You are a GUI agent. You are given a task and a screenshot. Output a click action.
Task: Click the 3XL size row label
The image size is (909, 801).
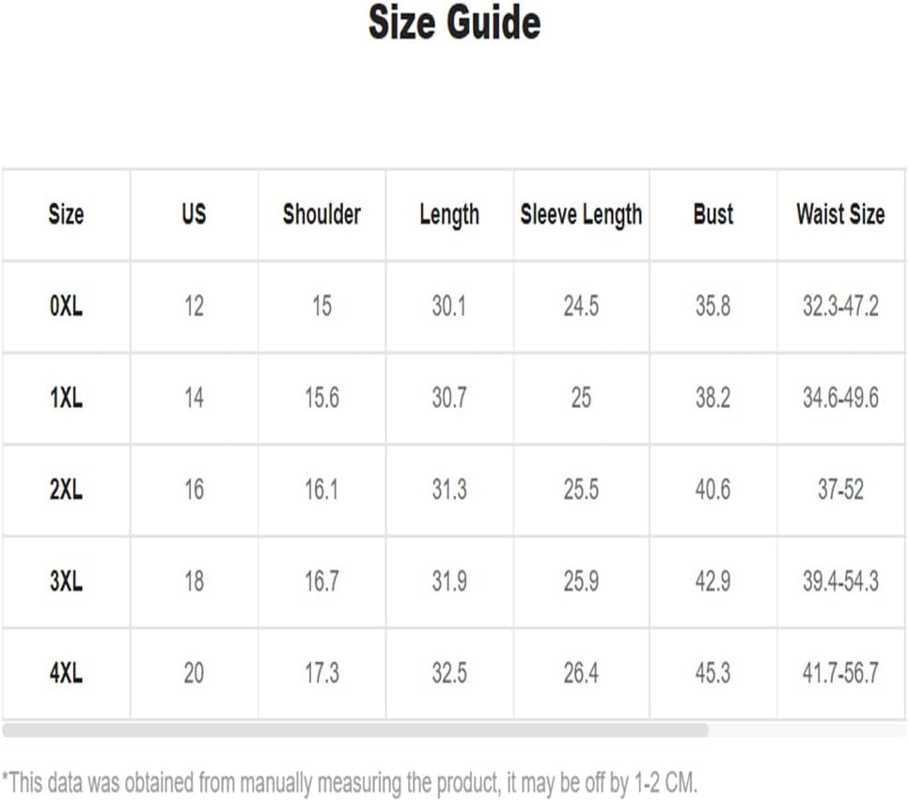tap(66, 581)
